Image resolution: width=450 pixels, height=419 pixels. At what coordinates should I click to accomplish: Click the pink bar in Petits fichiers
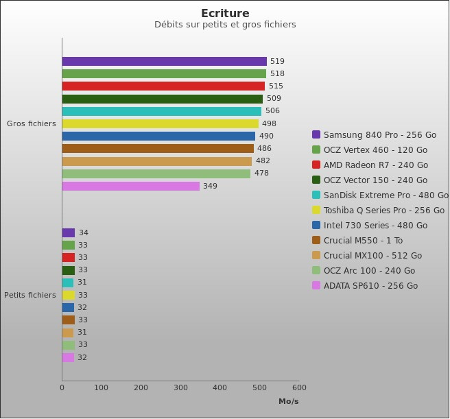(69, 357)
